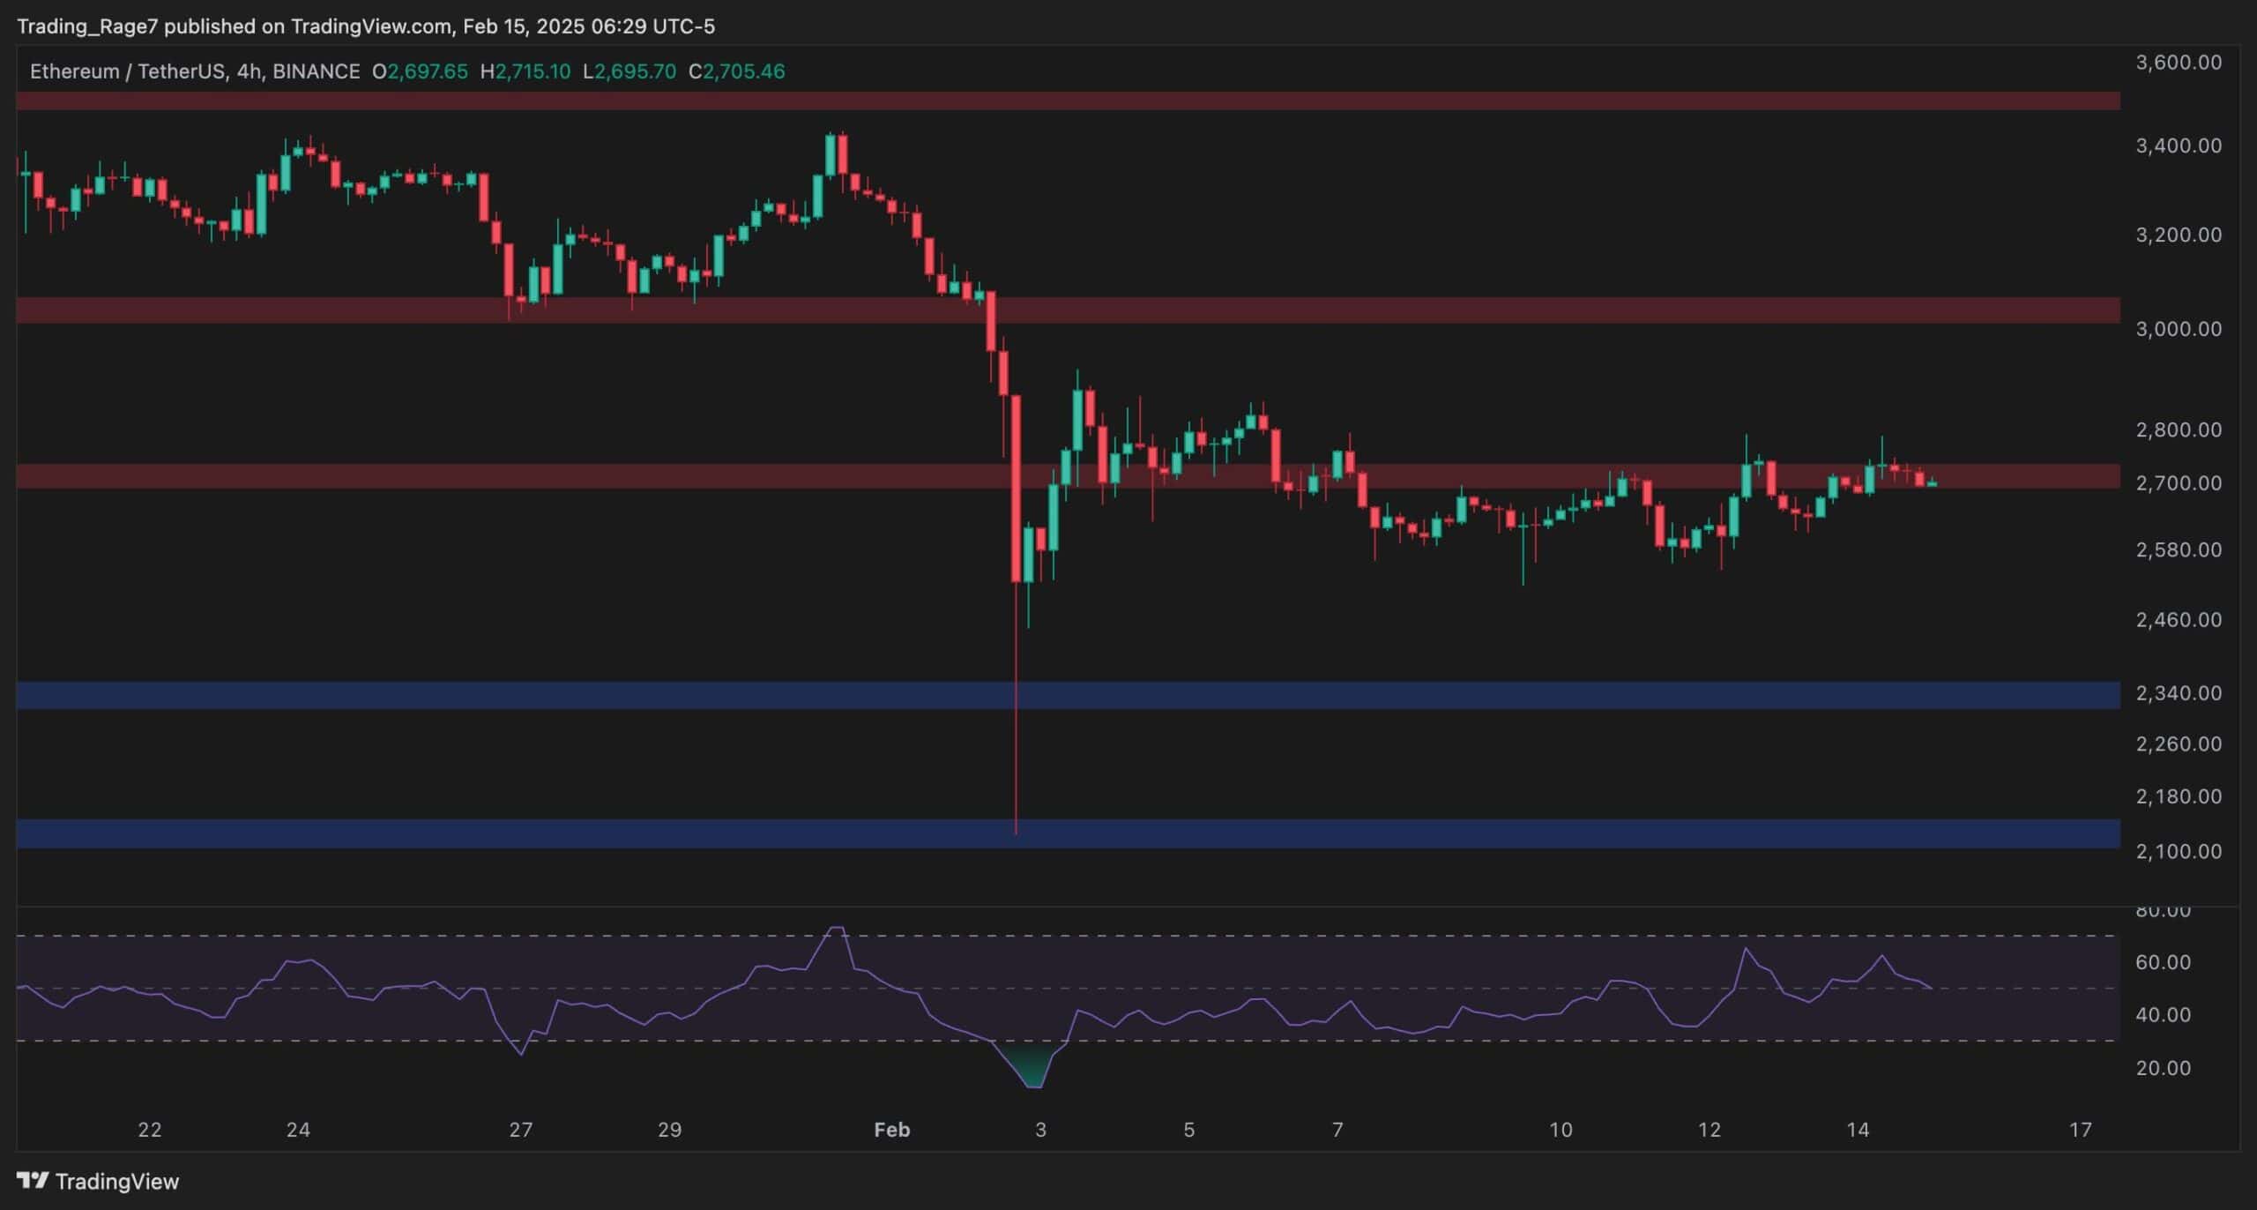The image size is (2257, 1210).
Task: Toggle the H2,715.10 high price value
Action: point(529,72)
